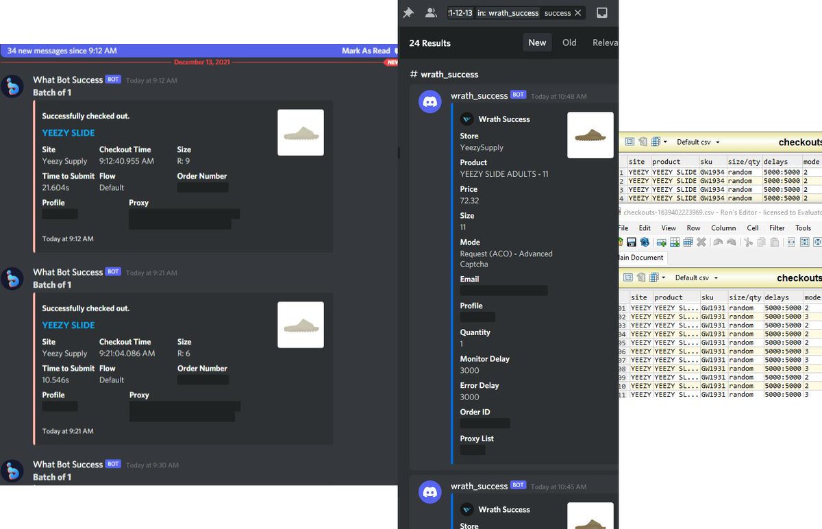Viewport: 822px width, 529px height.
Task: Click the delays column header in lower grid
Action: (x=782, y=297)
